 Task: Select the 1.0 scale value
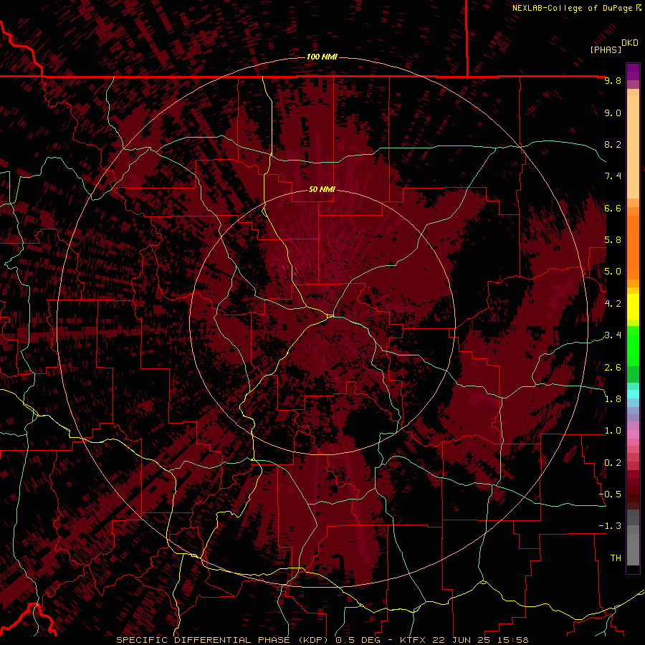click(x=613, y=431)
